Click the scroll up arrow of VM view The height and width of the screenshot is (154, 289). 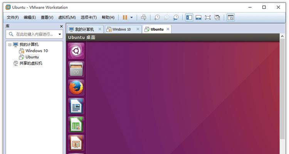point(282,37)
